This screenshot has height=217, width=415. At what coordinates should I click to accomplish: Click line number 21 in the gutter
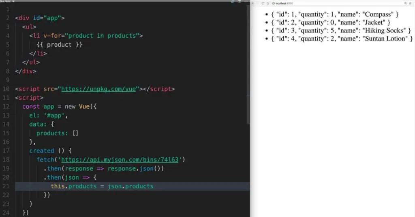6,186
